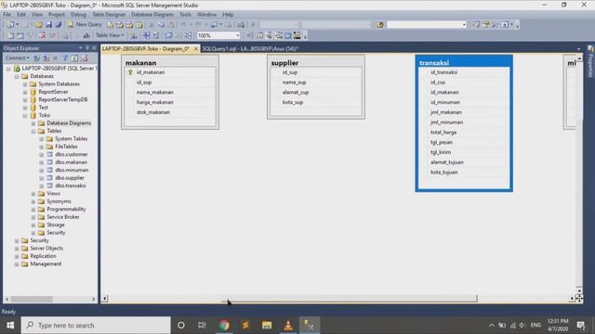This screenshot has width=595, height=334.
Task: Select total_harga column in transaksi table
Action: pos(464,132)
